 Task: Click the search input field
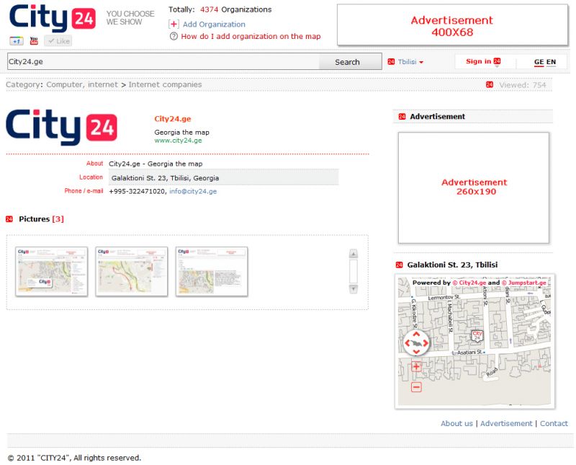point(163,62)
